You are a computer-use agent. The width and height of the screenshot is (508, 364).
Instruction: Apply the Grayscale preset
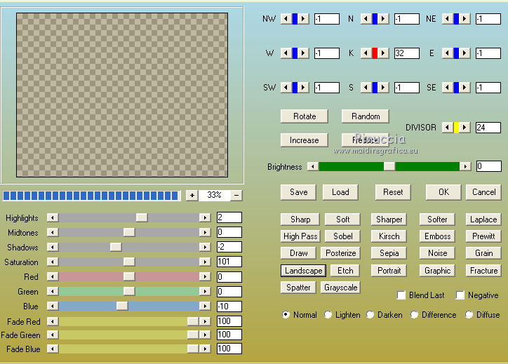(340, 288)
